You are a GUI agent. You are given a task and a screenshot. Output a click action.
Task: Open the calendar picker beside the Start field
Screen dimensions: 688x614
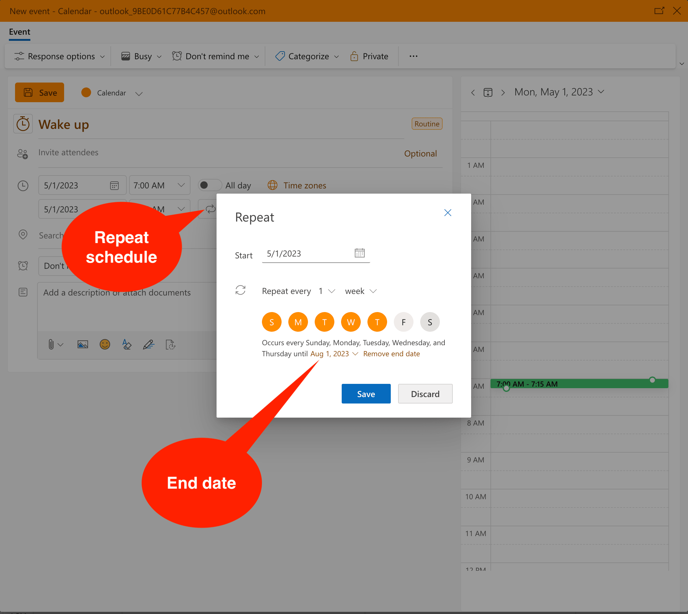[x=359, y=253]
